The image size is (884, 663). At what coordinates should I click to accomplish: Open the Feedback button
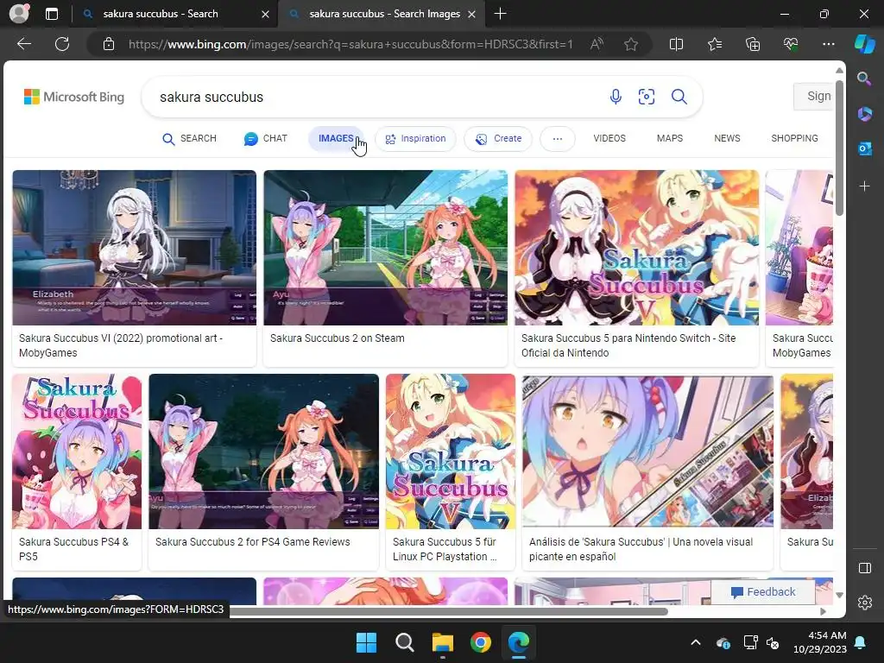tap(763, 592)
